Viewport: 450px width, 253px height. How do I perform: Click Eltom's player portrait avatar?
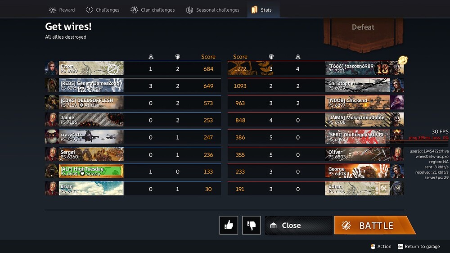(x=52, y=68)
